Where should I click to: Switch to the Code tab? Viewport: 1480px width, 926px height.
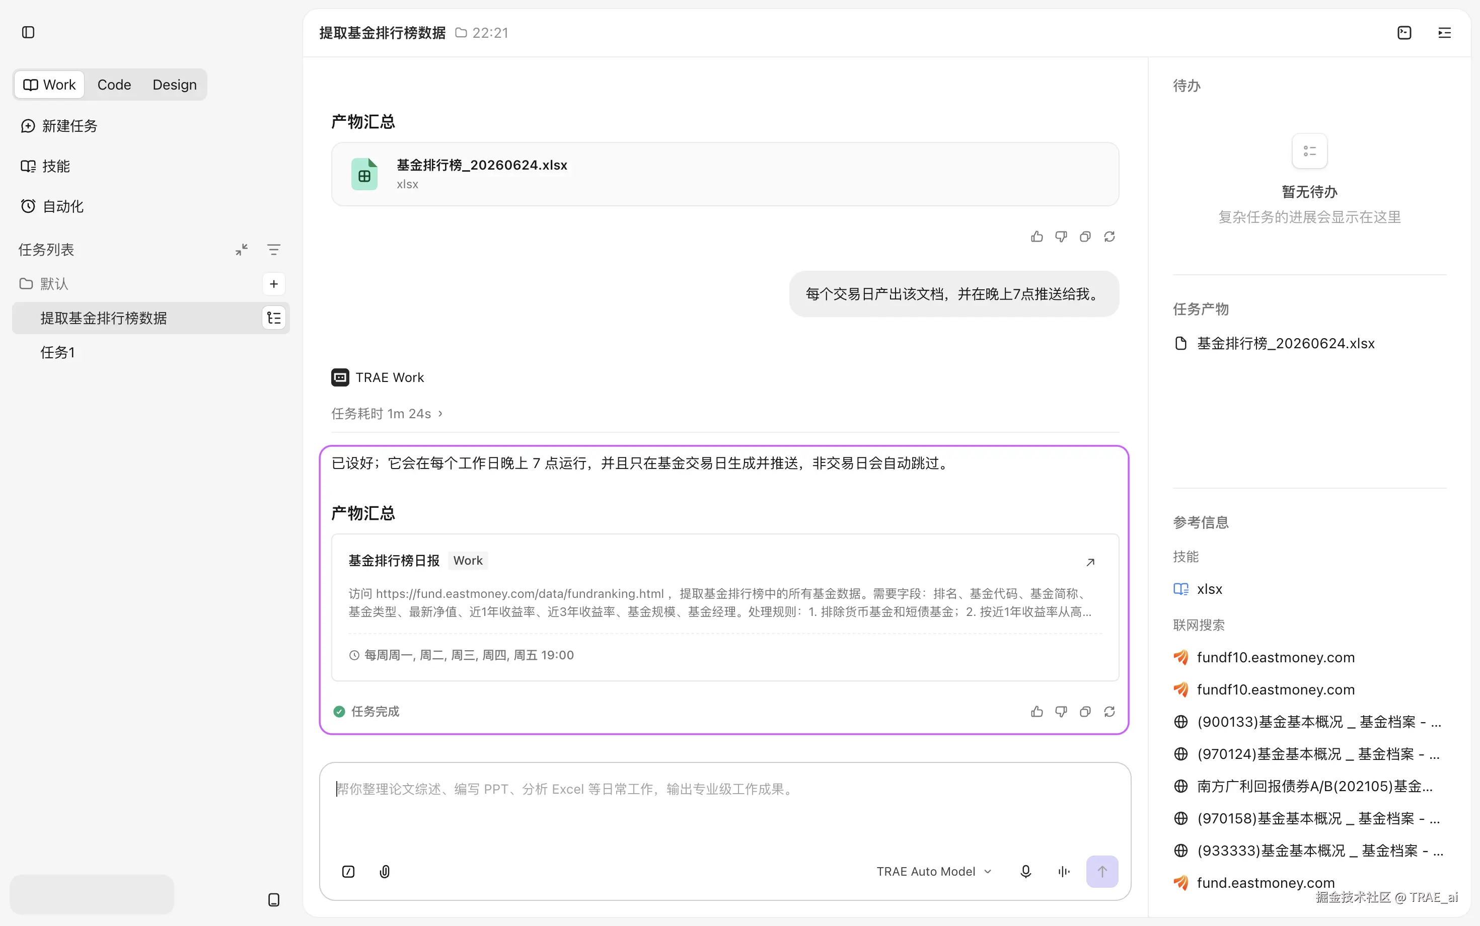(x=114, y=85)
